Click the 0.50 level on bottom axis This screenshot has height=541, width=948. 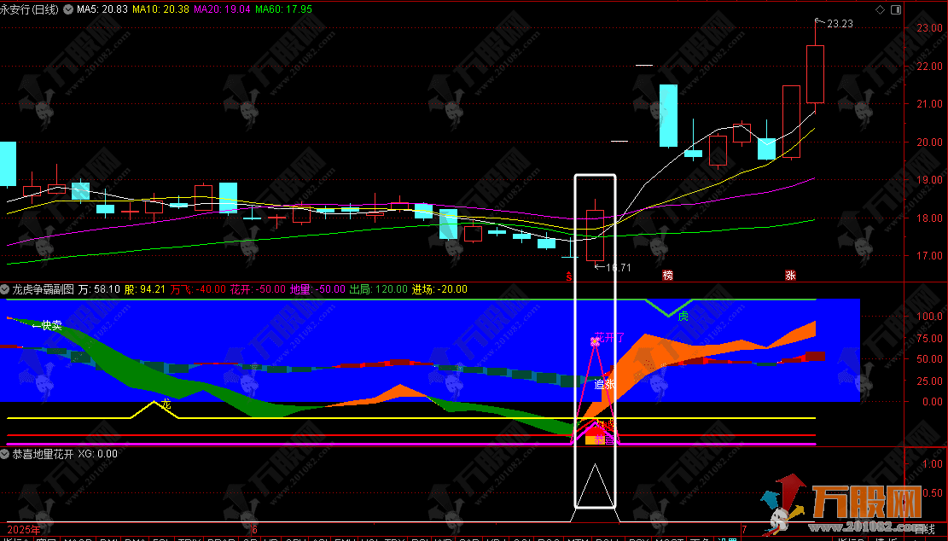pos(933,492)
